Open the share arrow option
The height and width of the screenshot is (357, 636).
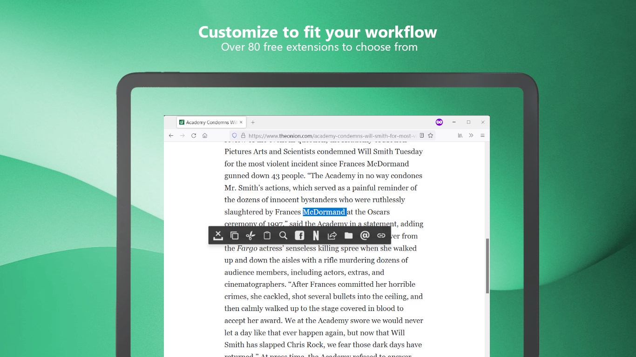[x=332, y=236]
